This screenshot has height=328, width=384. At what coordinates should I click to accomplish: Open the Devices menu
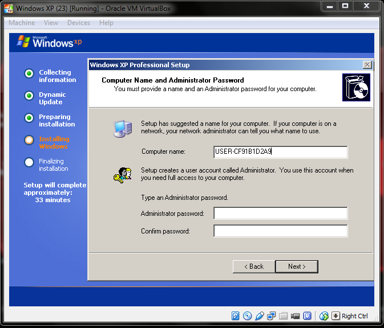(x=79, y=23)
